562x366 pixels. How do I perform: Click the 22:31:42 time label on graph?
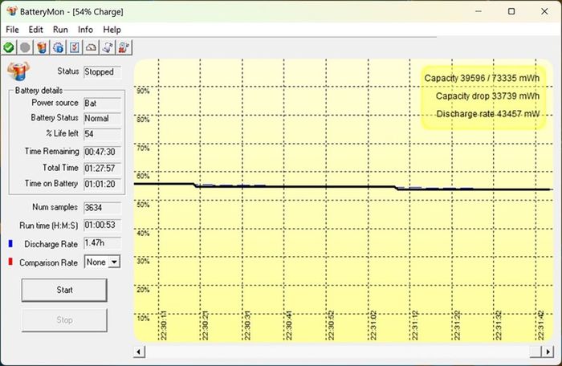click(x=540, y=326)
